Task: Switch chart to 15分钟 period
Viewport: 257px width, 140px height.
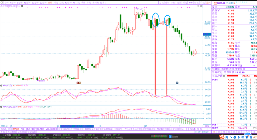Action: tap(27, 2)
